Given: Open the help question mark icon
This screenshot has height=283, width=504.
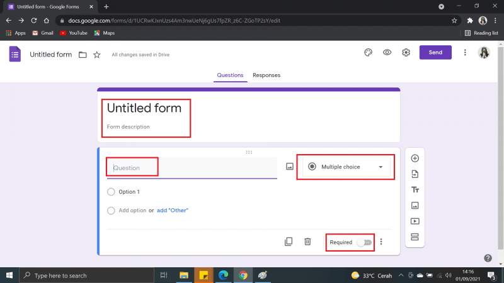Looking at the screenshot, I should 488,258.
